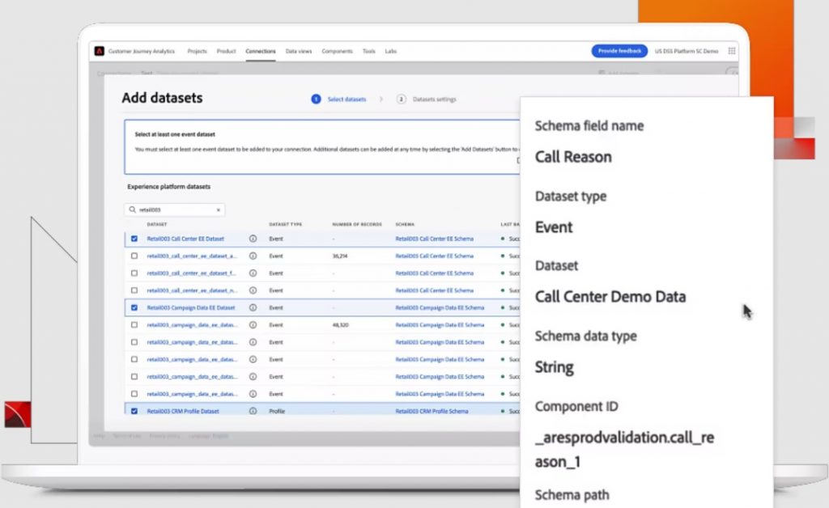
Task: Tick the retail003_call_center_ee_dataset_n checkbox
Action: pyautogui.click(x=134, y=290)
